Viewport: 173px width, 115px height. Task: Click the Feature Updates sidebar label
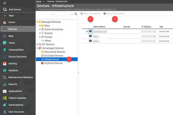coord(17,98)
